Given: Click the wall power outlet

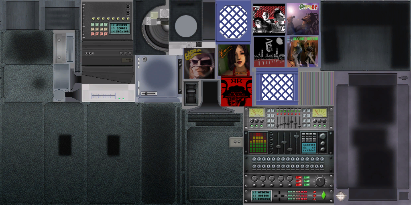Looking at the screenshot, I should pos(236,142).
